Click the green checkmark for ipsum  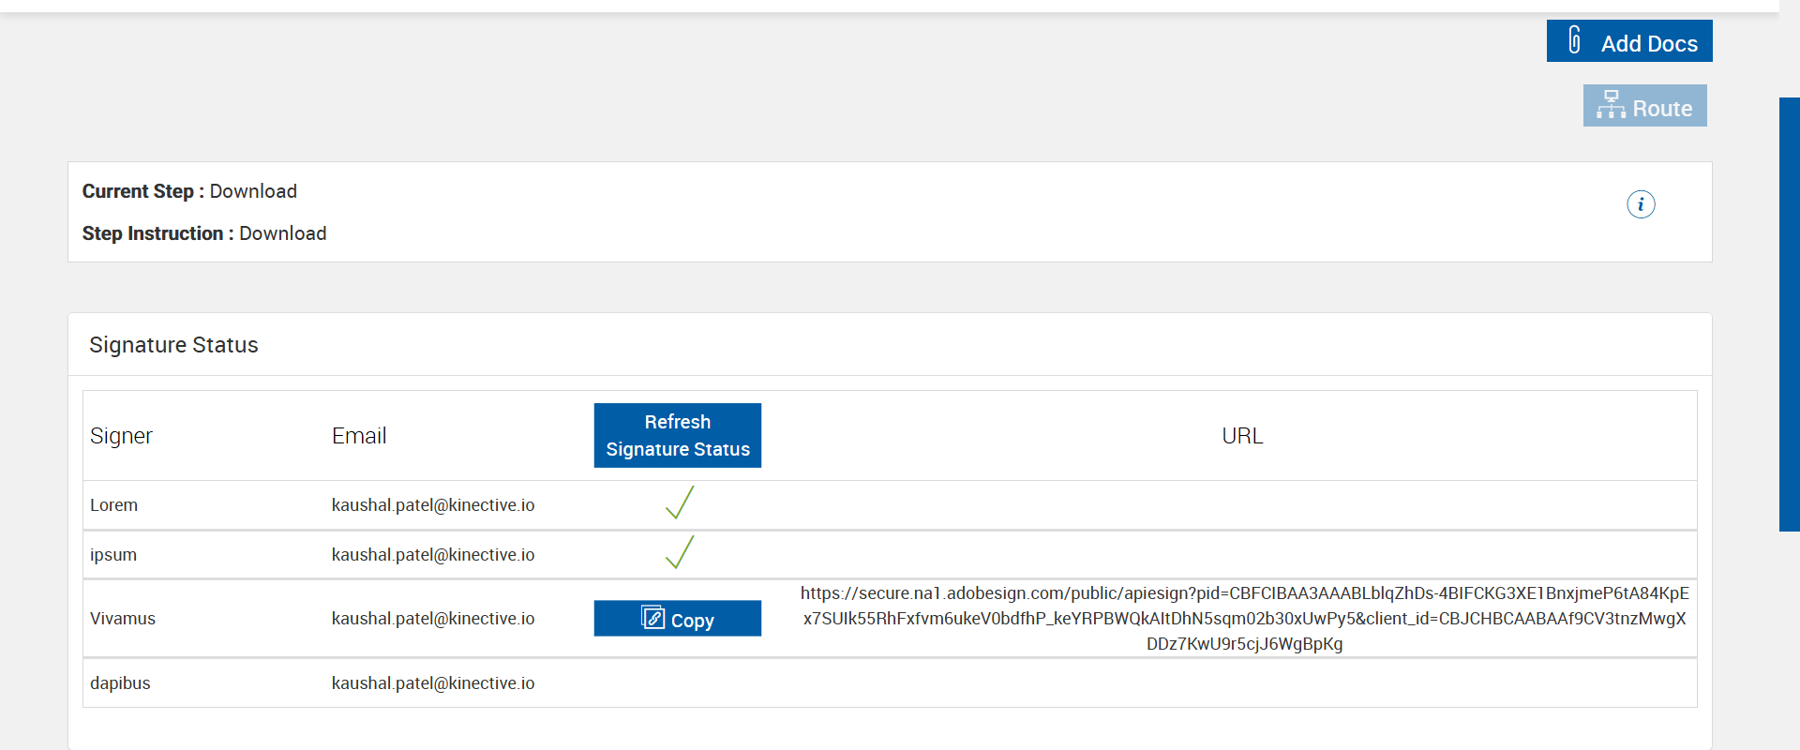coord(679,553)
